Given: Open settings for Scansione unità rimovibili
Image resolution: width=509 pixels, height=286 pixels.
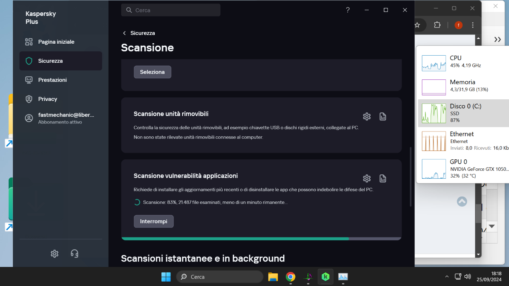Looking at the screenshot, I should (x=367, y=116).
